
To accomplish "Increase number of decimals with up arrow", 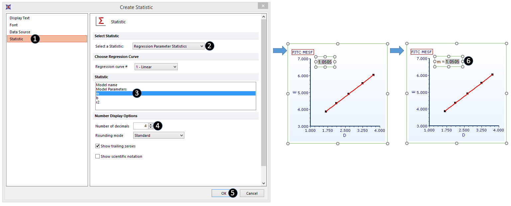I will coord(151,124).
